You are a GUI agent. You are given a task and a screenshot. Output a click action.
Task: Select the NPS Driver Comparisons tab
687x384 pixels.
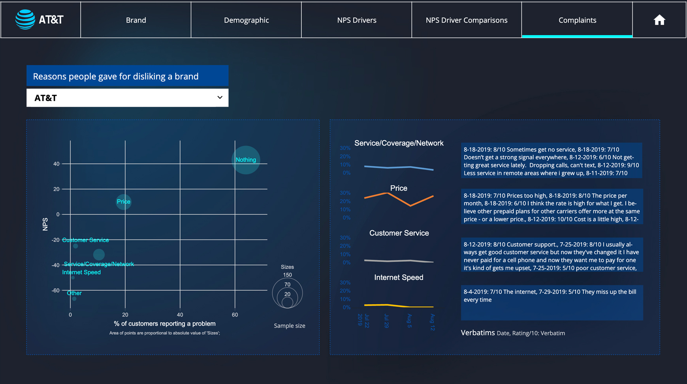click(x=467, y=20)
